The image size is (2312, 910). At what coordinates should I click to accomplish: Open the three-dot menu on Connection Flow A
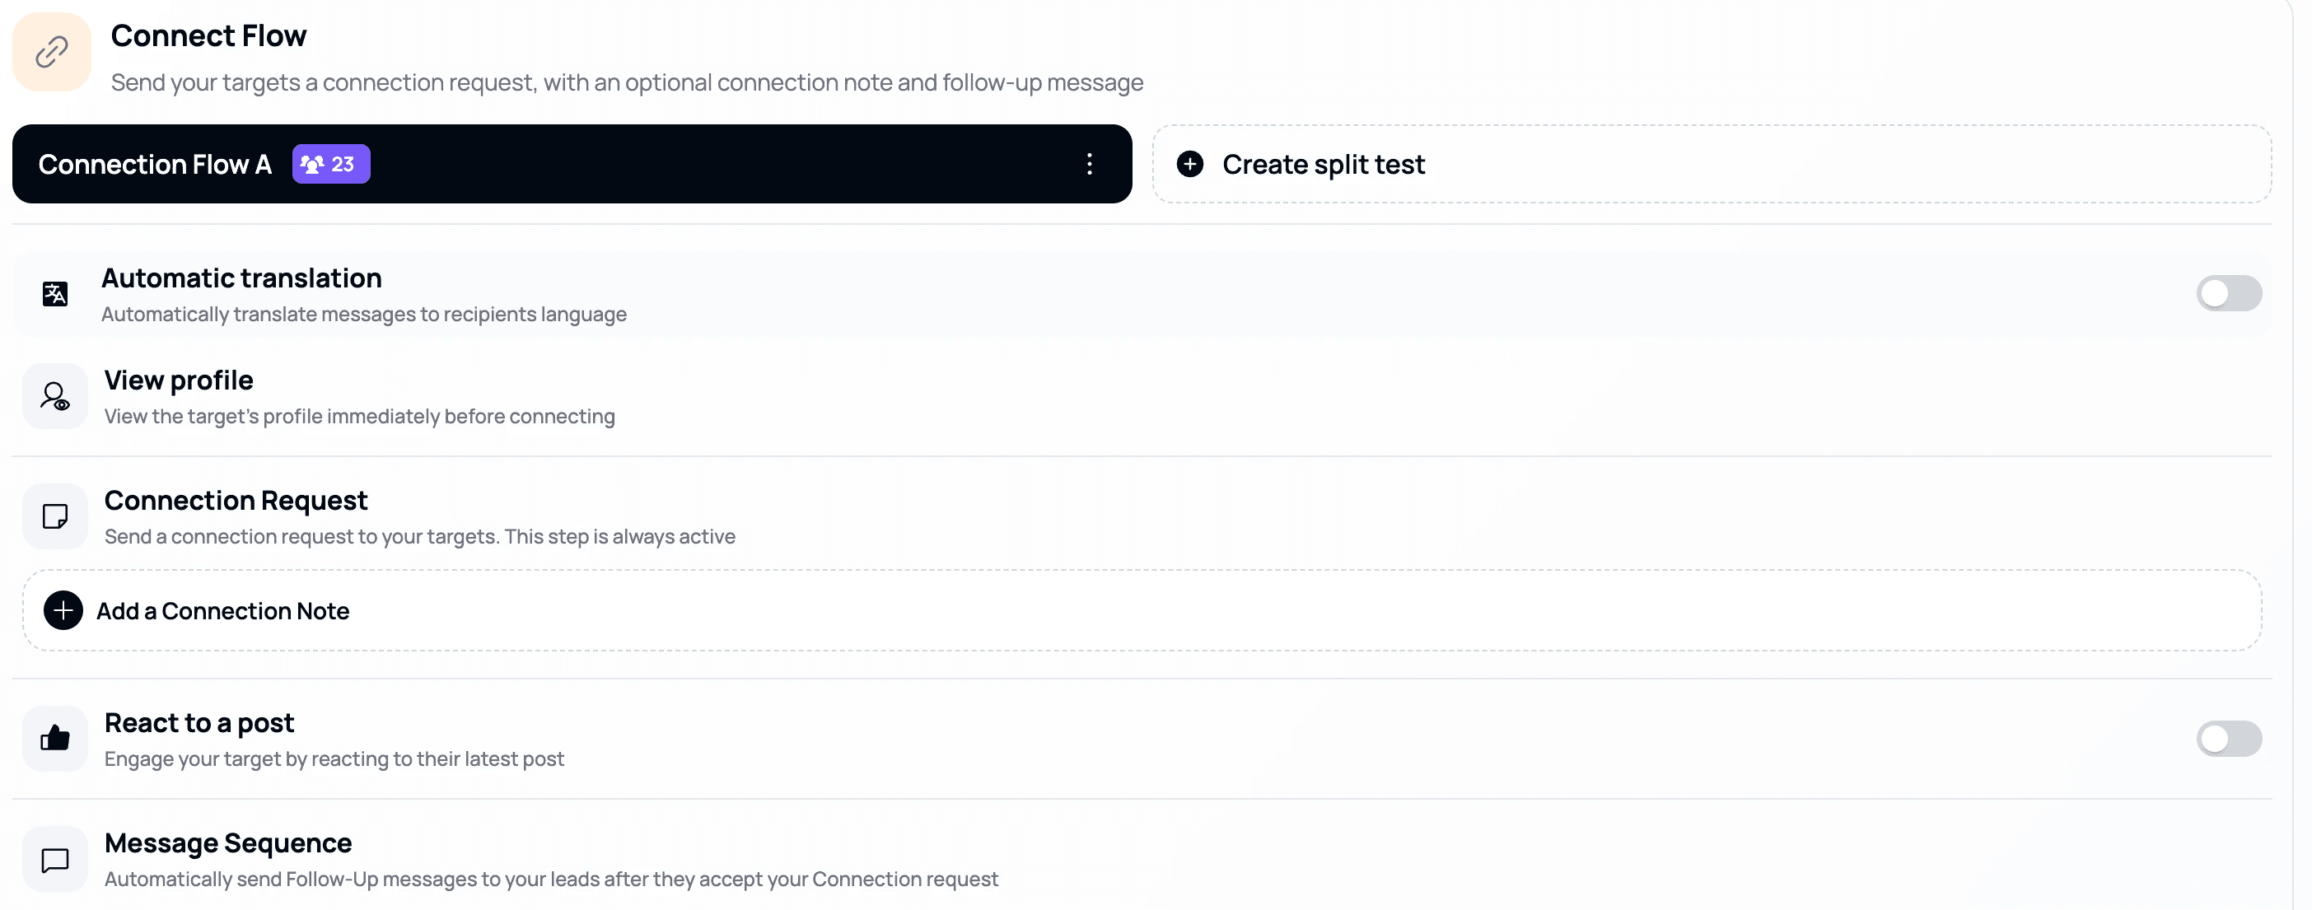coord(1089,164)
